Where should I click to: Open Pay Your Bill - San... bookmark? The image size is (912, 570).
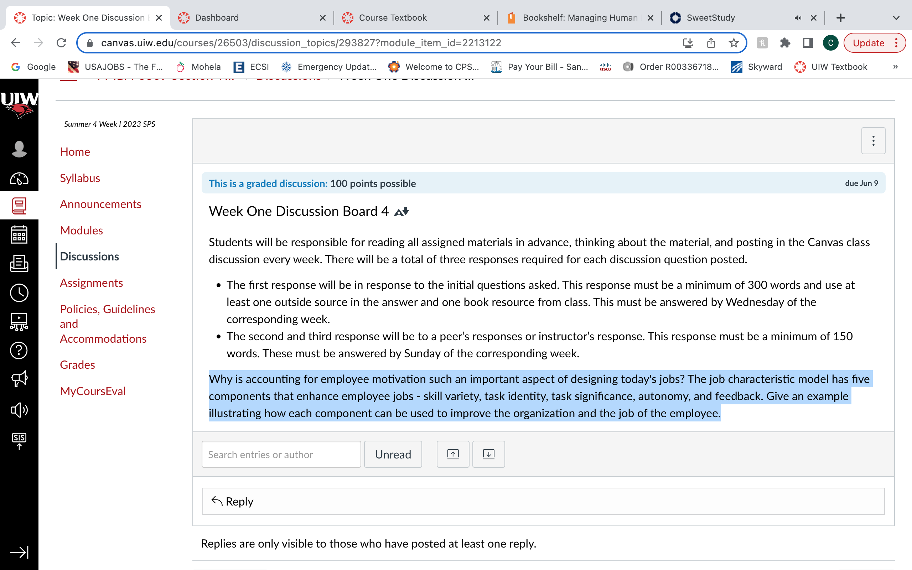click(539, 67)
